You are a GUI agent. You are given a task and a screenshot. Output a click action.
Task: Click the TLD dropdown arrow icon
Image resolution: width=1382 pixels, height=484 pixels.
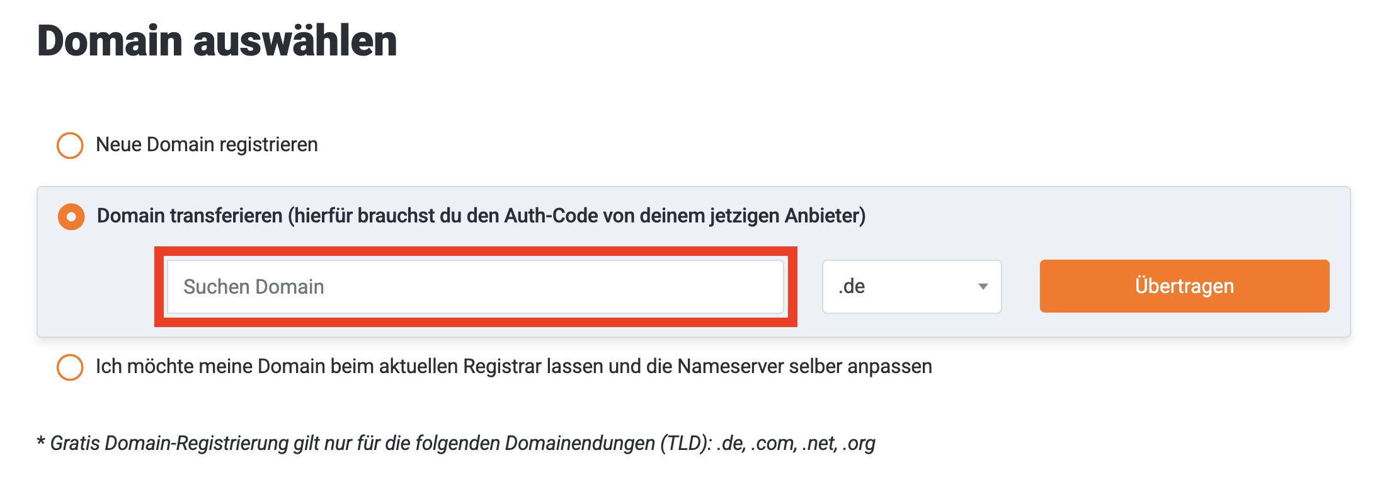point(983,287)
